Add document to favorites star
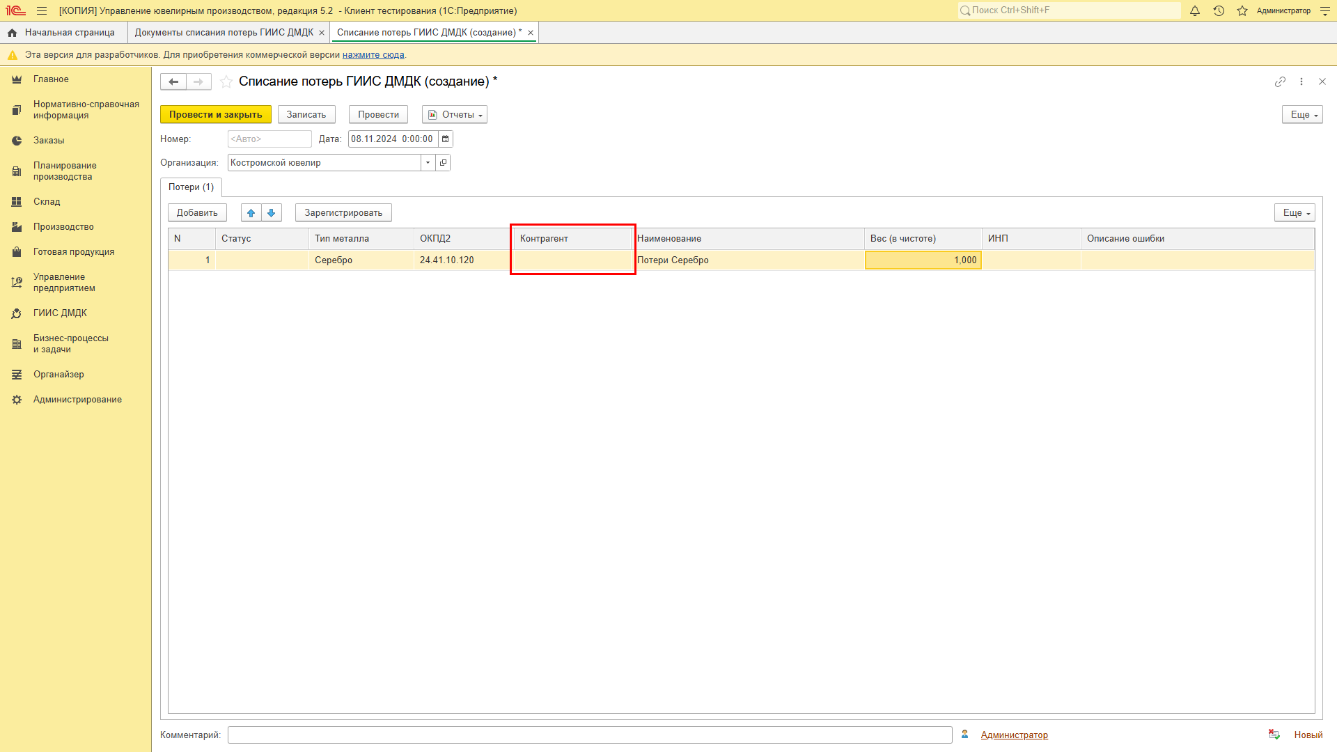Viewport: 1337px width, 752px height. (x=226, y=81)
